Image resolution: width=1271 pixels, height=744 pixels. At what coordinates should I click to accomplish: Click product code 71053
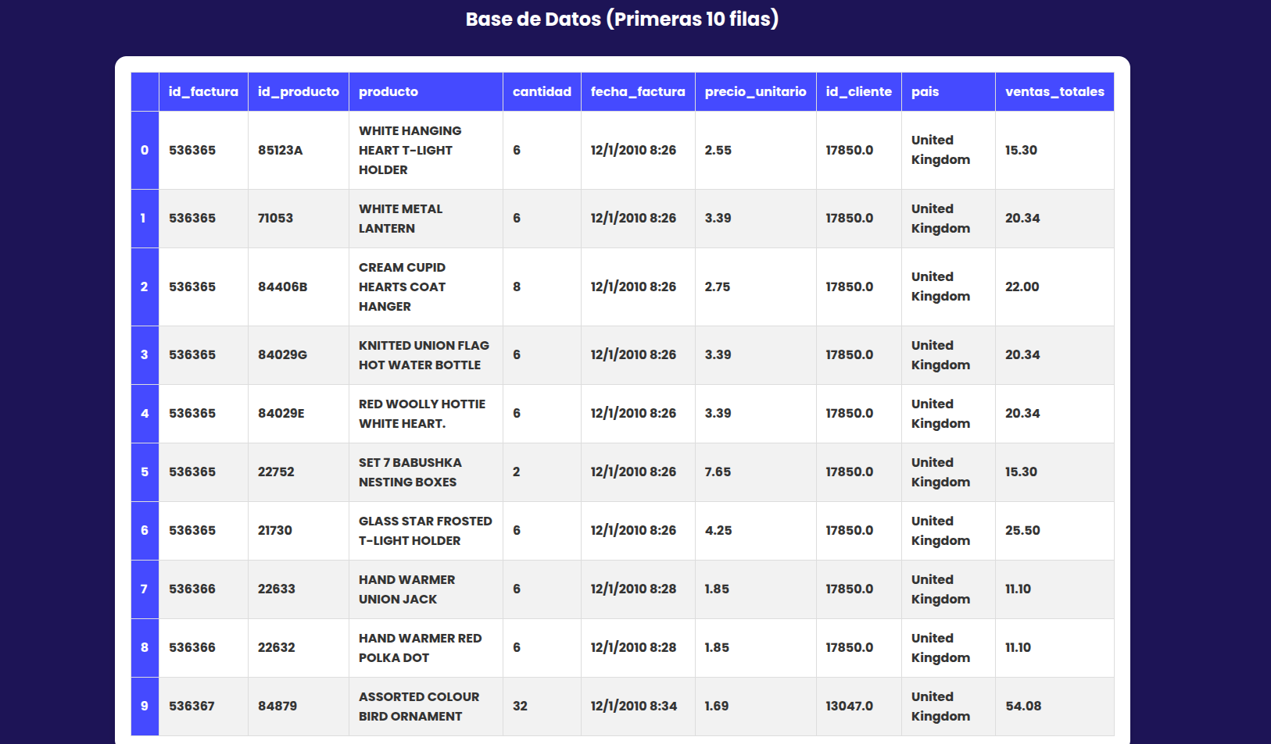click(275, 219)
